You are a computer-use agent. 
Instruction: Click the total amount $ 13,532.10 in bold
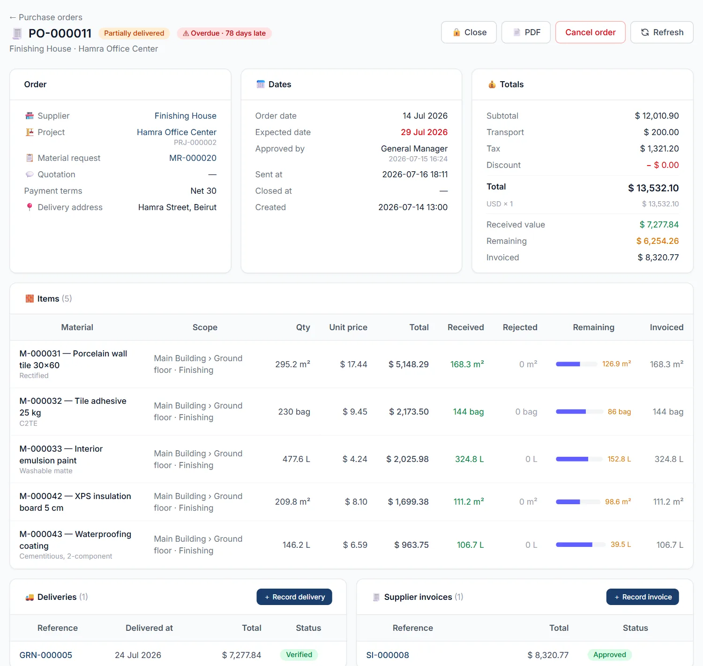coord(653,188)
